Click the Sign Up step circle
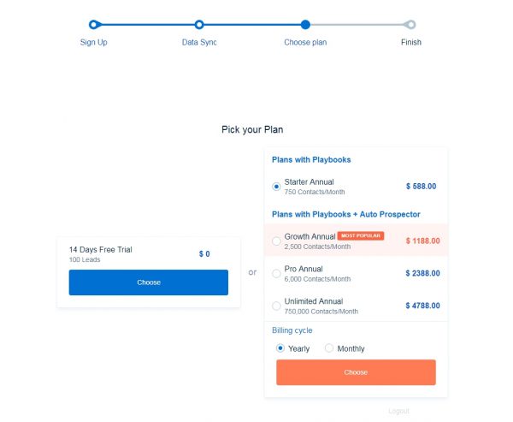Image resolution: width=513 pixels, height=422 pixels. tap(93, 25)
